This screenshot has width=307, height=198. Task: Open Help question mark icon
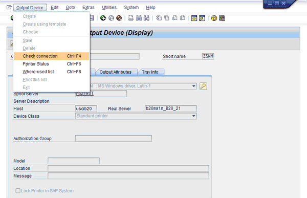point(214,18)
